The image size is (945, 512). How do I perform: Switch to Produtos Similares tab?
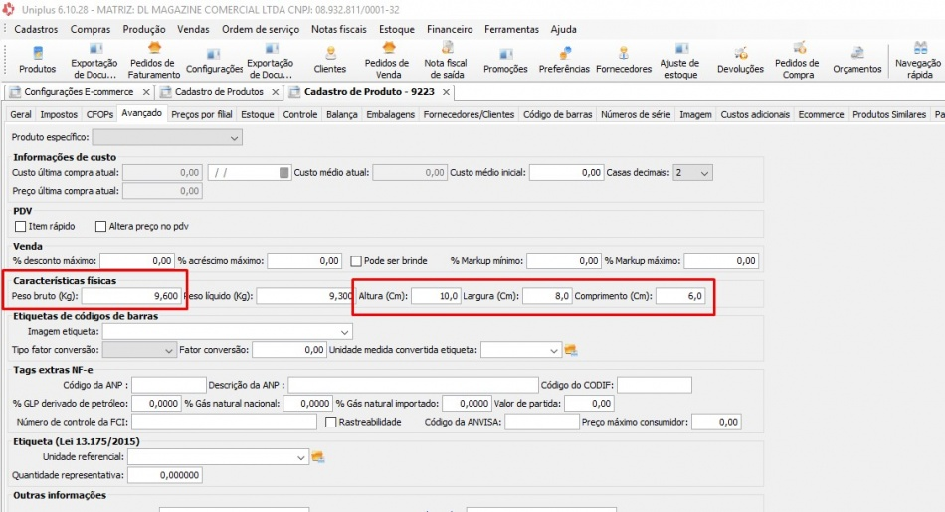pos(889,114)
